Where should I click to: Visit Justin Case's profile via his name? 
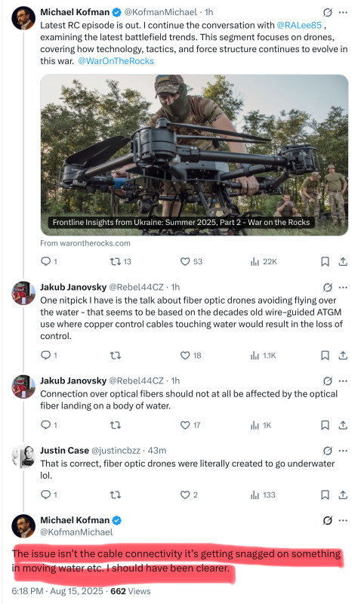click(64, 450)
